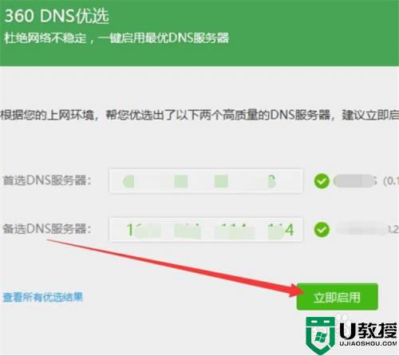Click the U教授 shield logo icon
Image resolution: width=399 pixels, height=356 pixels.
tap(321, 335)
